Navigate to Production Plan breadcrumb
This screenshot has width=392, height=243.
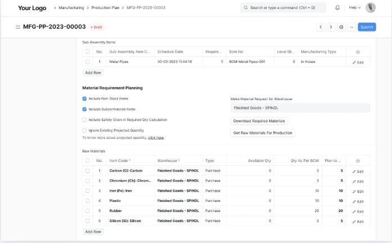106,8
